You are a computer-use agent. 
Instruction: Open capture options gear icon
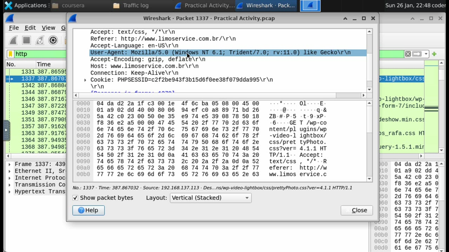[x=53, y=40]
